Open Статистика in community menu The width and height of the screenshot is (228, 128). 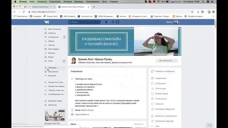pos(160,89)
